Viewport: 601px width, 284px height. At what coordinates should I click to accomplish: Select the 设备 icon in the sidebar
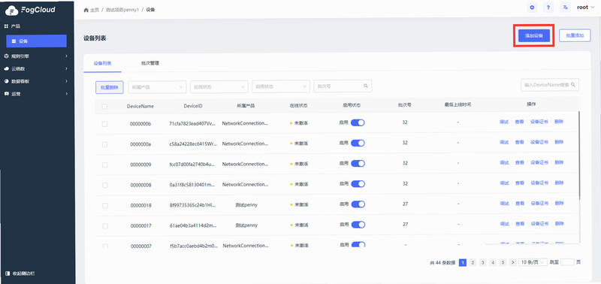pos(14,41)
